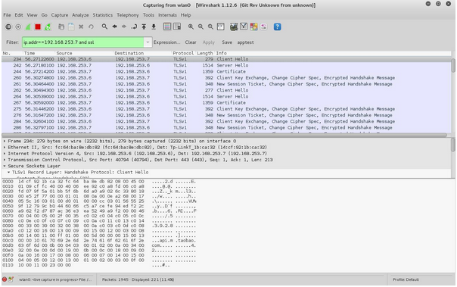Select packet 262 Client Hello row

click(226, 90)
